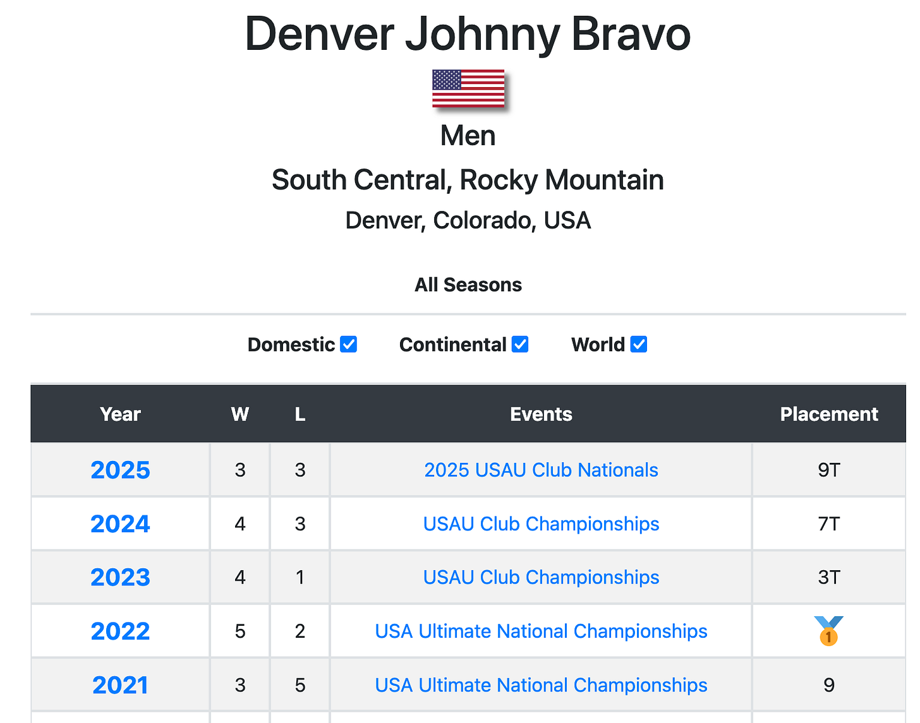Viewport: 920px width, 723px height.
Task: Open 2021 USA Ultimate National Championships
Action: [x=541, y=685]
